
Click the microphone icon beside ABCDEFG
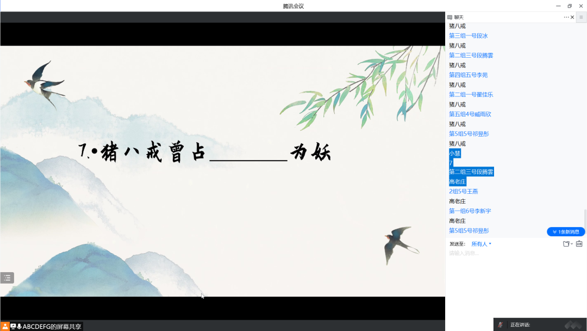coord(19,326)
